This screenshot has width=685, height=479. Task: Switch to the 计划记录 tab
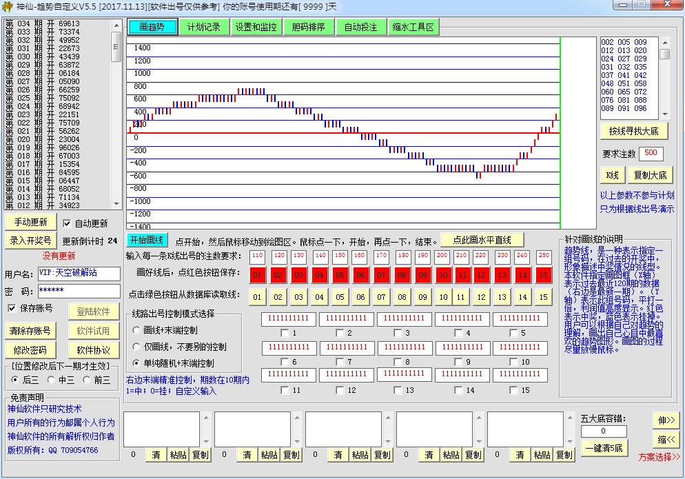203,28
